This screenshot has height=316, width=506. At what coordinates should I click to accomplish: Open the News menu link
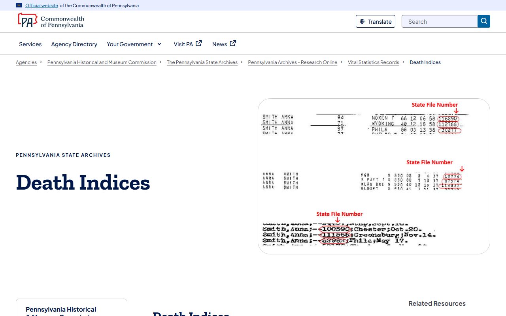pos(224,44)
